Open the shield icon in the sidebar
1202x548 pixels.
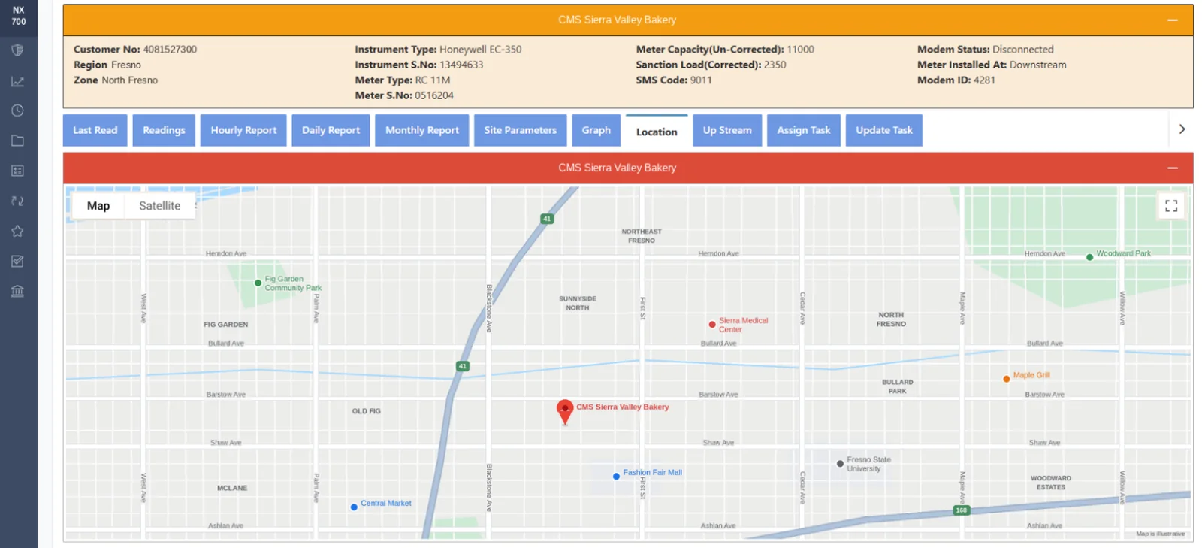tap(17, 50)
